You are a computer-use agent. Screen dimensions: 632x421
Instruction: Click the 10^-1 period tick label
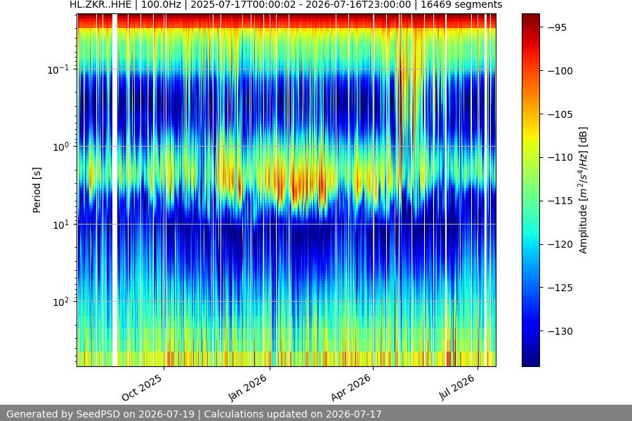tap(58, 69)
